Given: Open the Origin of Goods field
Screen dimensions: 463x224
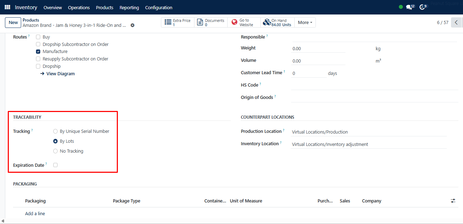Looking at the screenshot, I should click(x=374, y=98).
